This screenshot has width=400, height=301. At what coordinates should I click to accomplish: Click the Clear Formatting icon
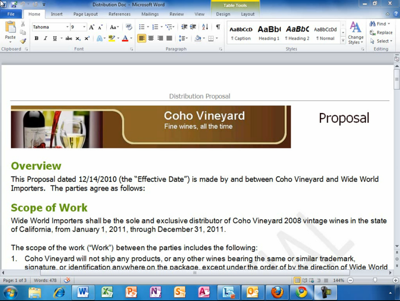click(129, 27)
